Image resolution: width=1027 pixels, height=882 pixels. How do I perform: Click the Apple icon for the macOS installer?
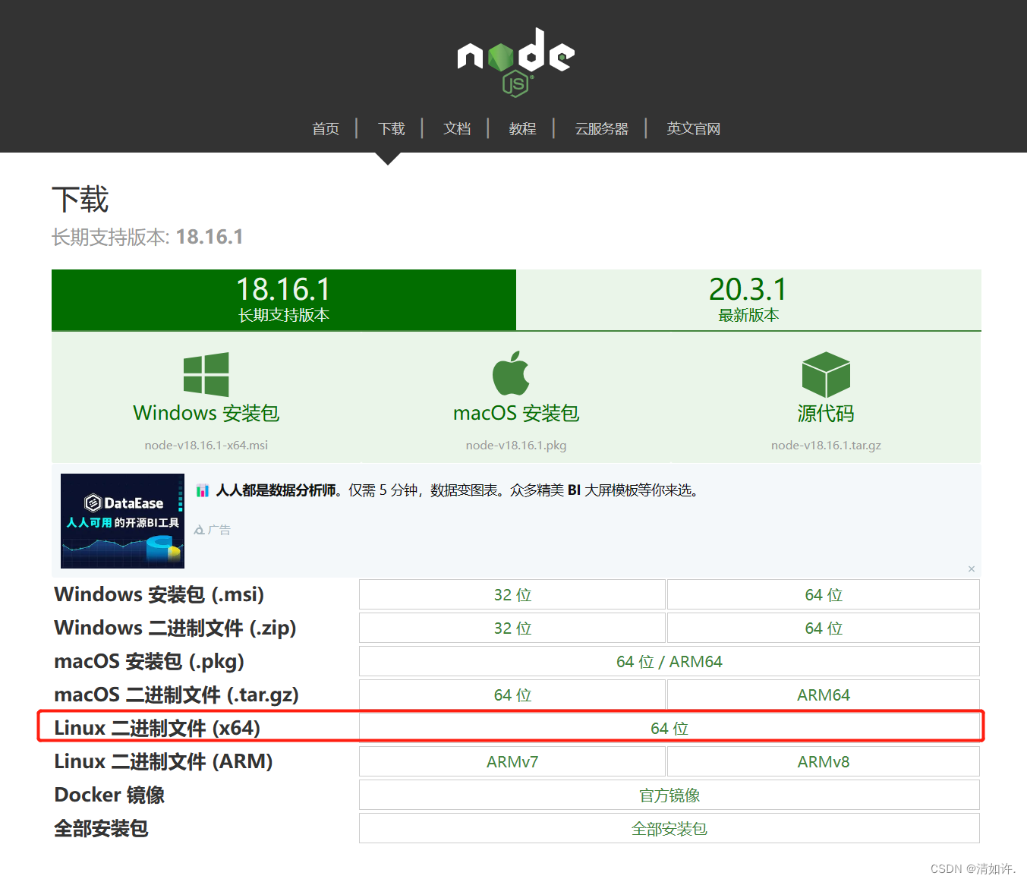(511, 373)
